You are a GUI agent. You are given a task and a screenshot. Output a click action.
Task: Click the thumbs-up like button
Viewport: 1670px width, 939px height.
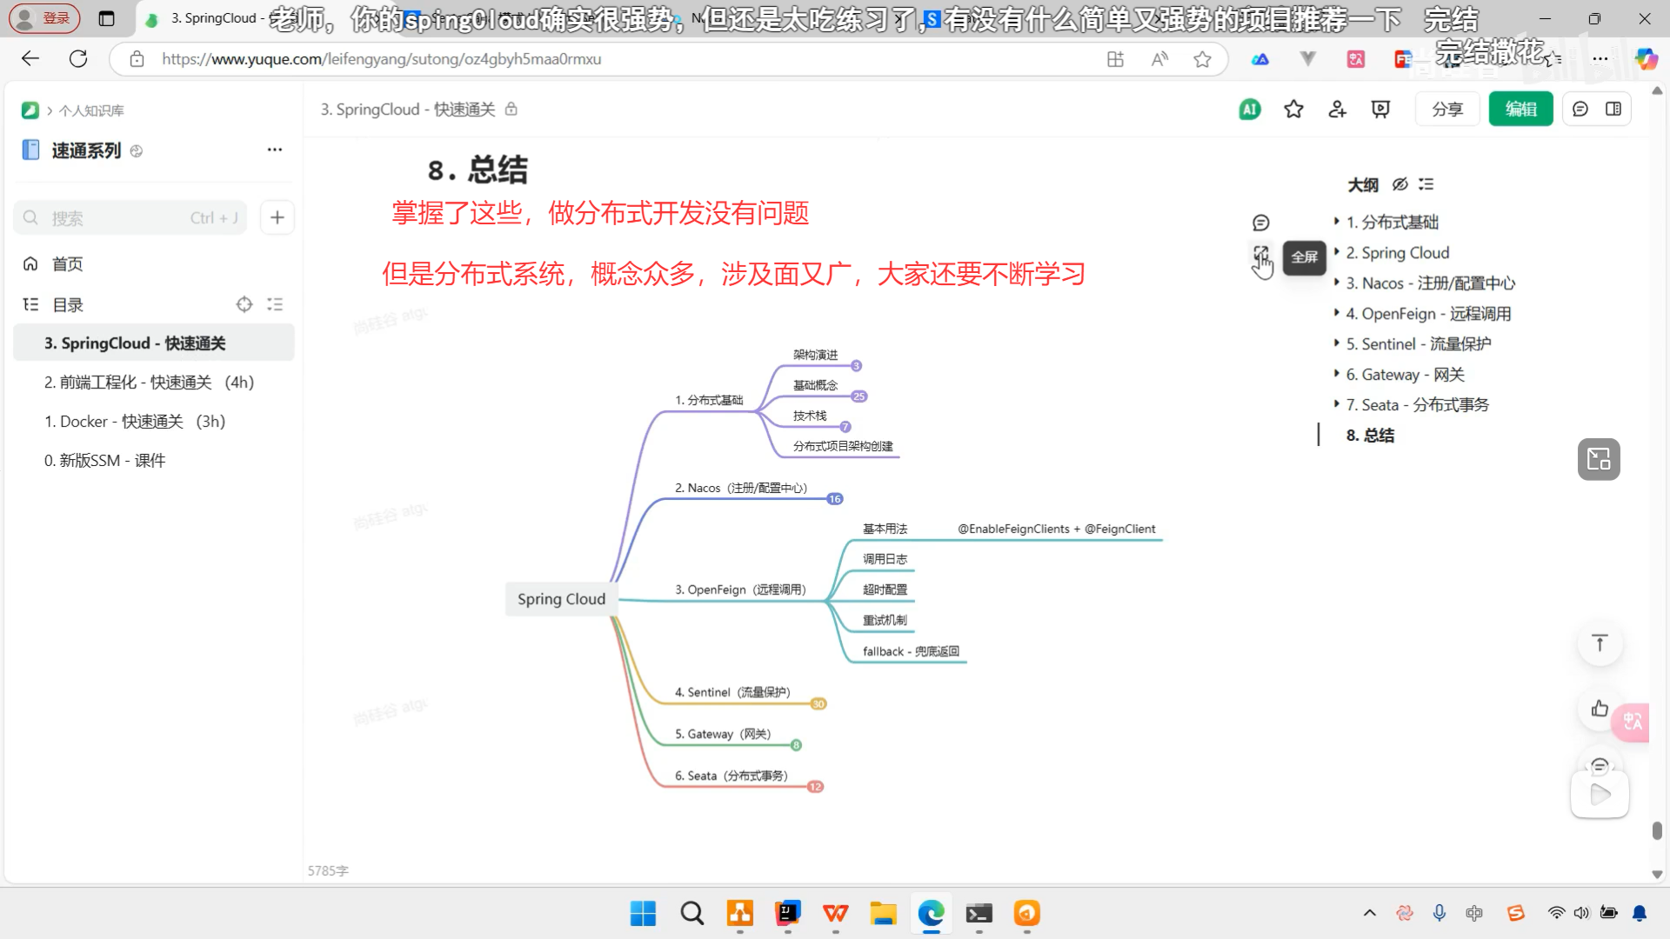click(1599, 709)
